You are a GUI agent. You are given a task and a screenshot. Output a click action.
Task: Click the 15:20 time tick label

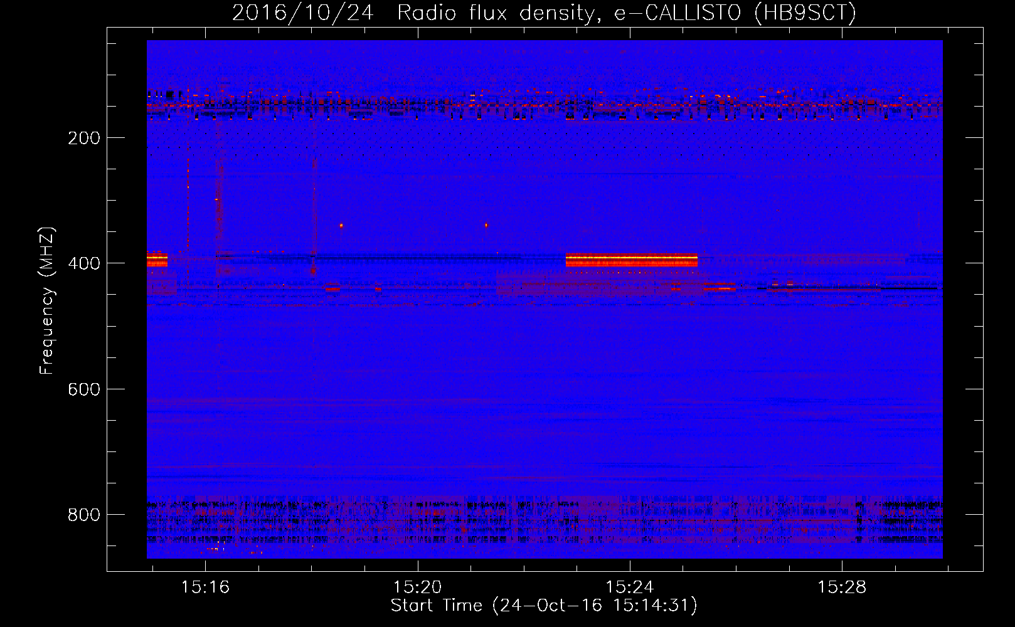[417, 587]
